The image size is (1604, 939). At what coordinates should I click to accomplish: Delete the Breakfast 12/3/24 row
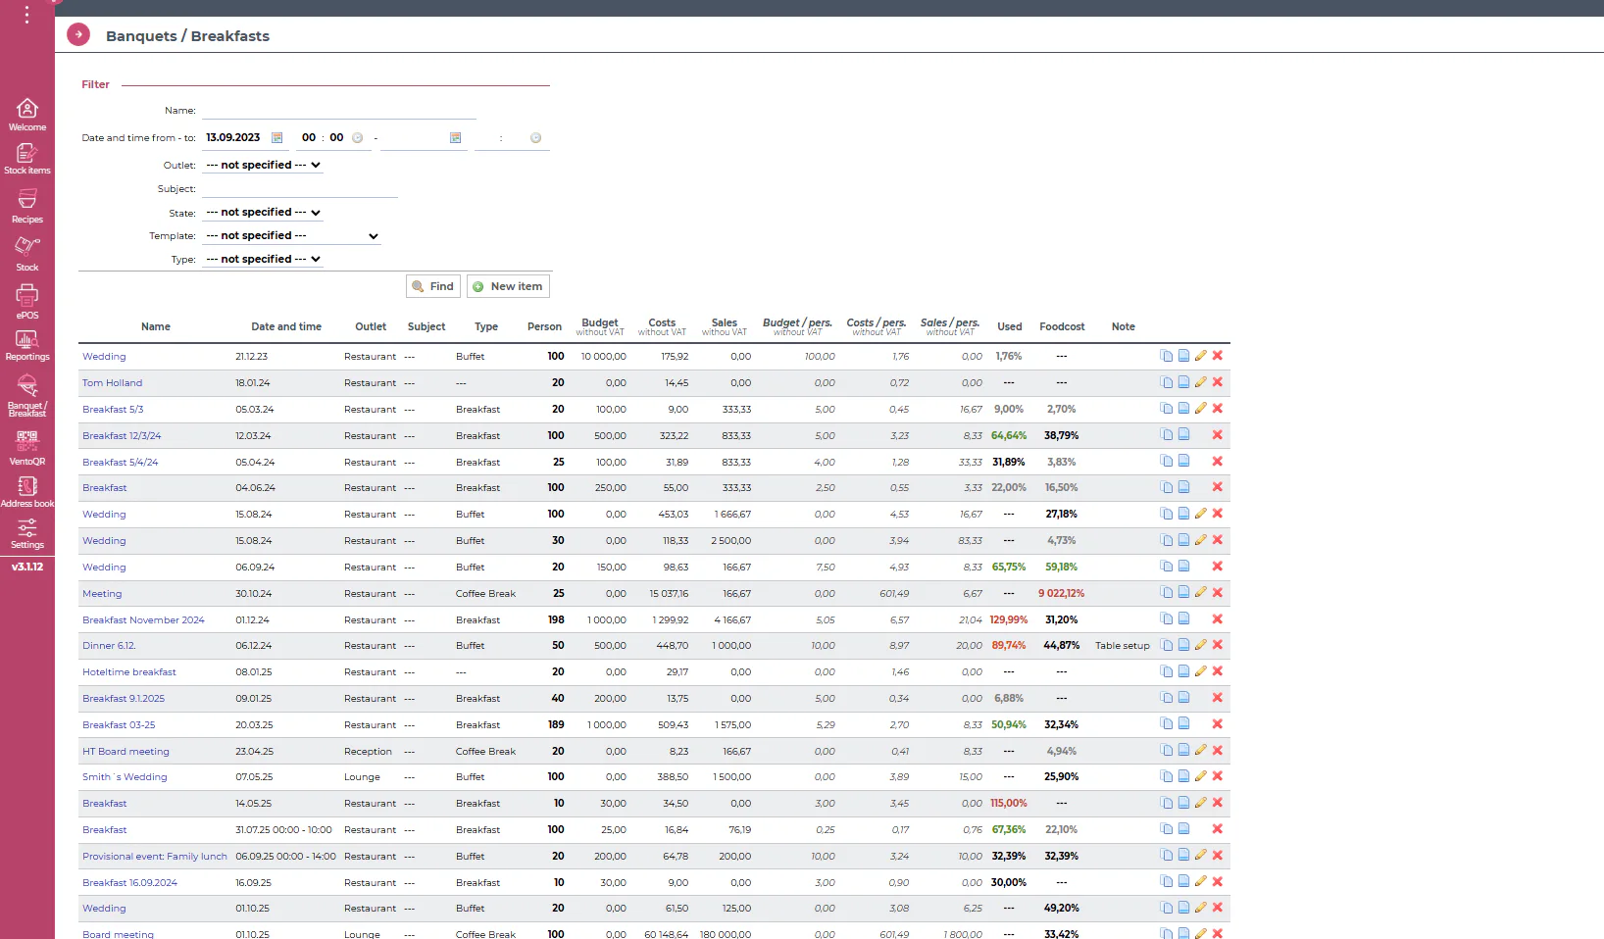(1218, 435)
